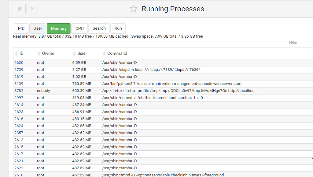This screenshot has width=313, height=177.
Task: Open the Run tab
Action: 118,28
